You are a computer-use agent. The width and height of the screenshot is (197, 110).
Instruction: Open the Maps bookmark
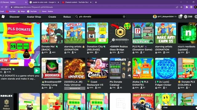point(21,11)
